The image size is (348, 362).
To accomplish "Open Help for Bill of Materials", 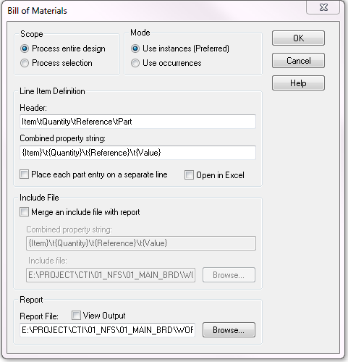I will (298, 83).
